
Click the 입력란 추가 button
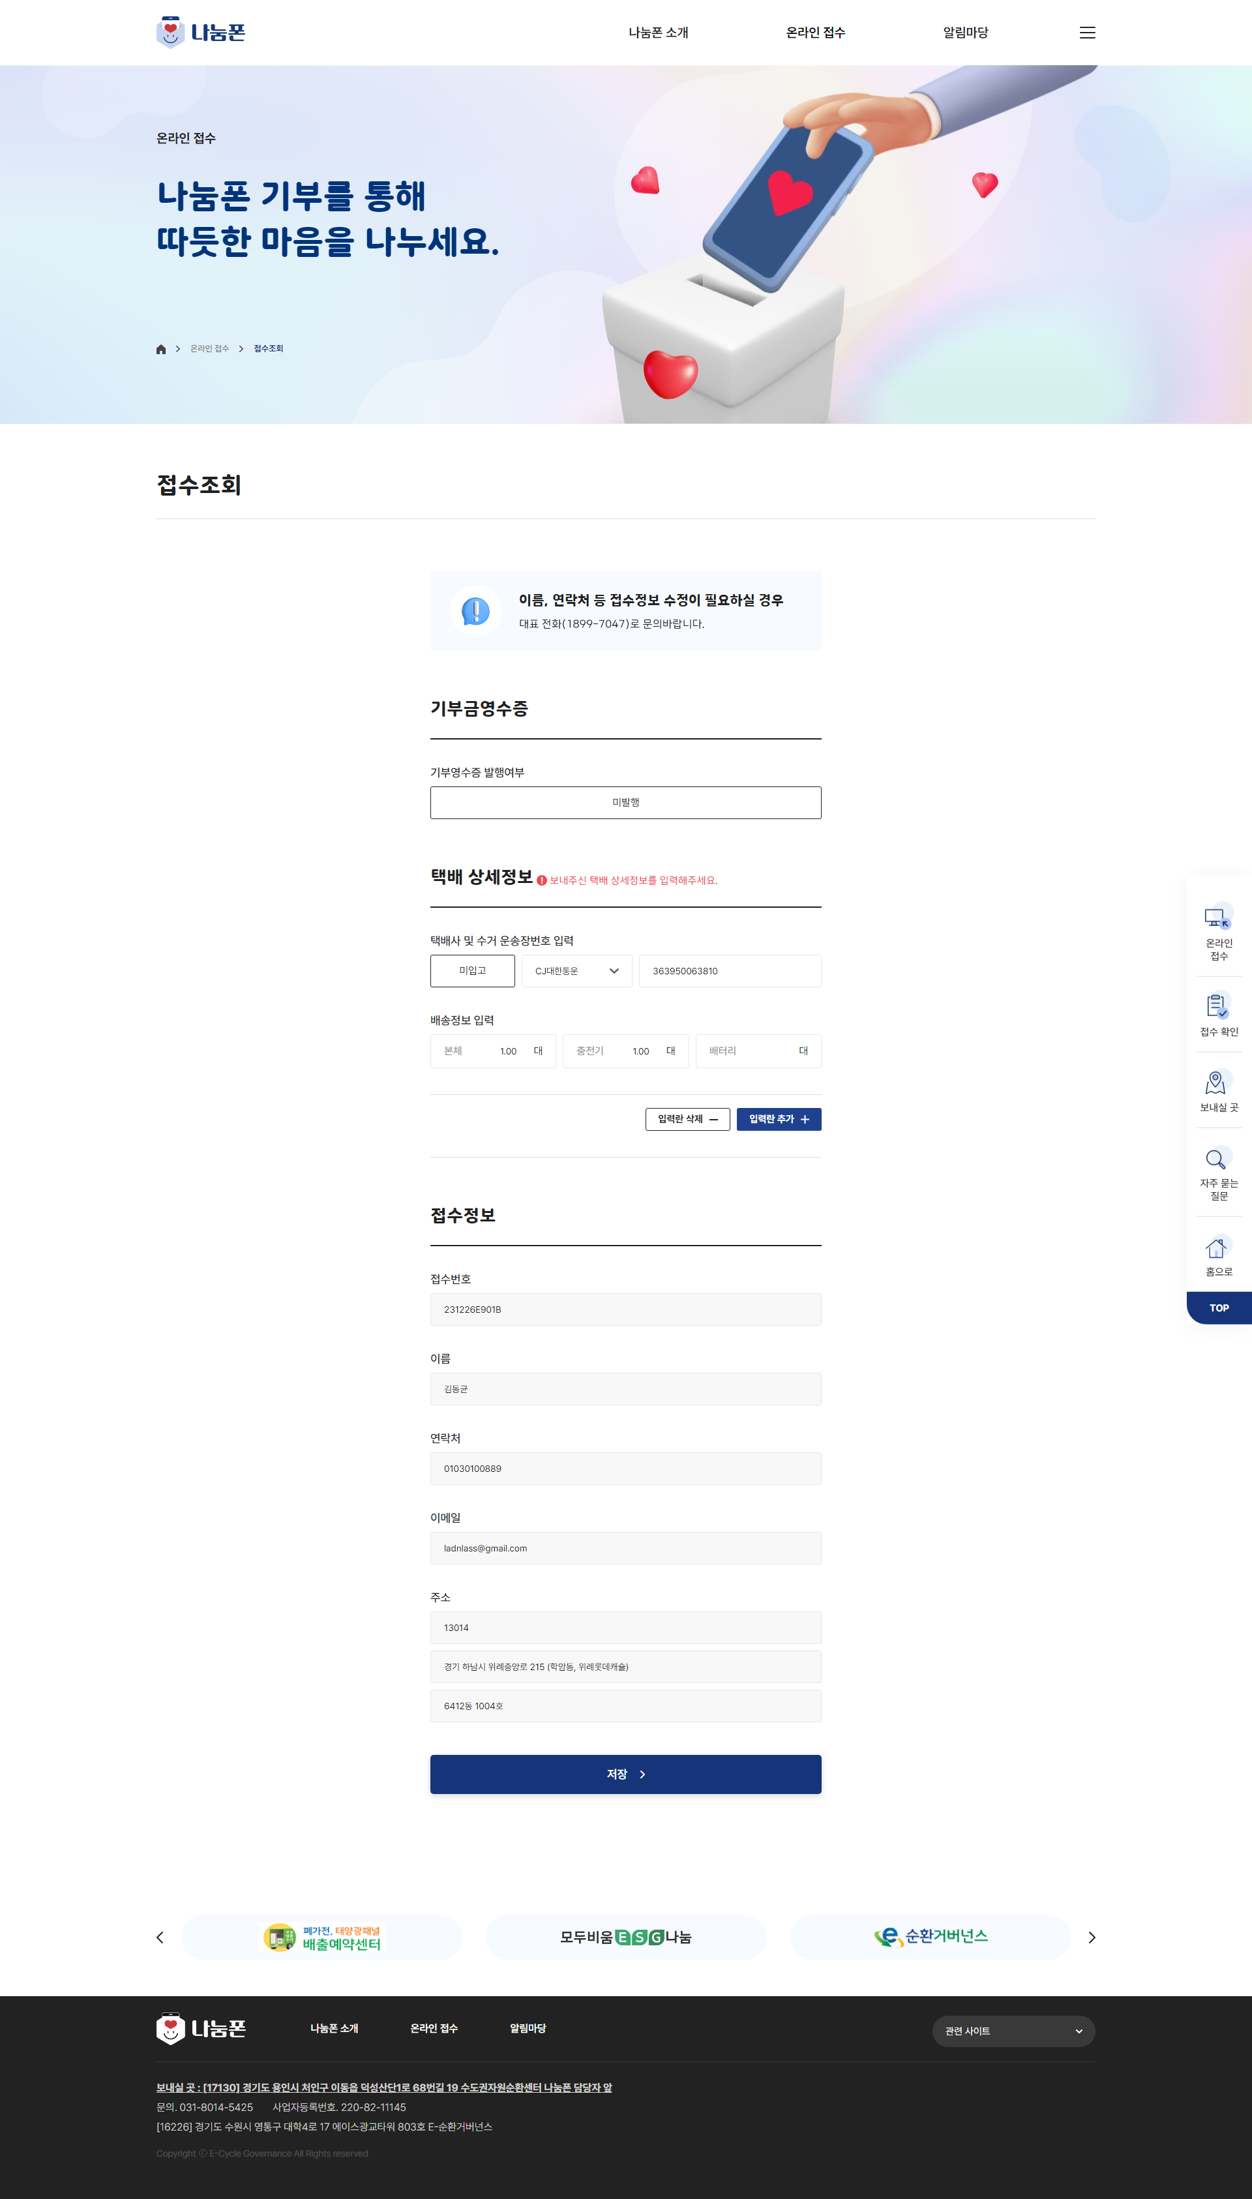pyautogui.click(x=778, y=1119)
